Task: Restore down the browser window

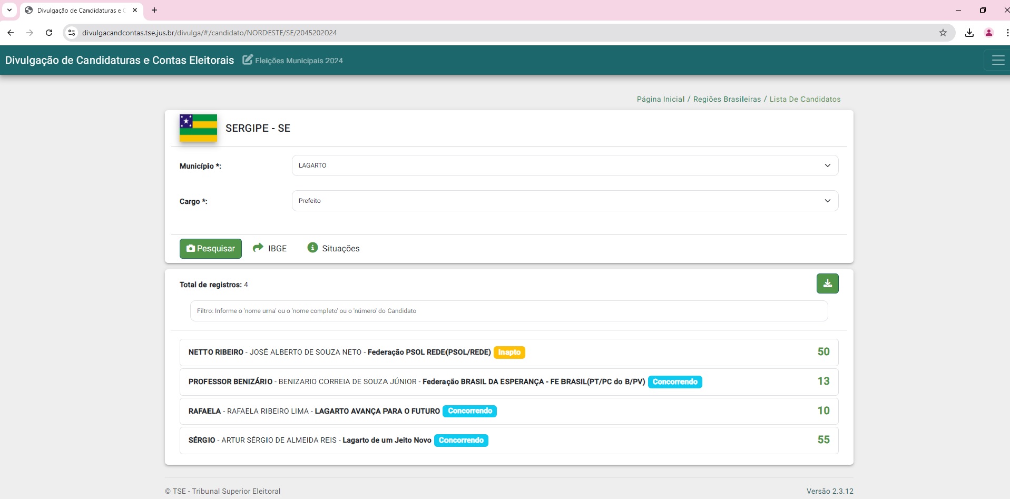Action: pyautogui.click(x=983, y=10)
